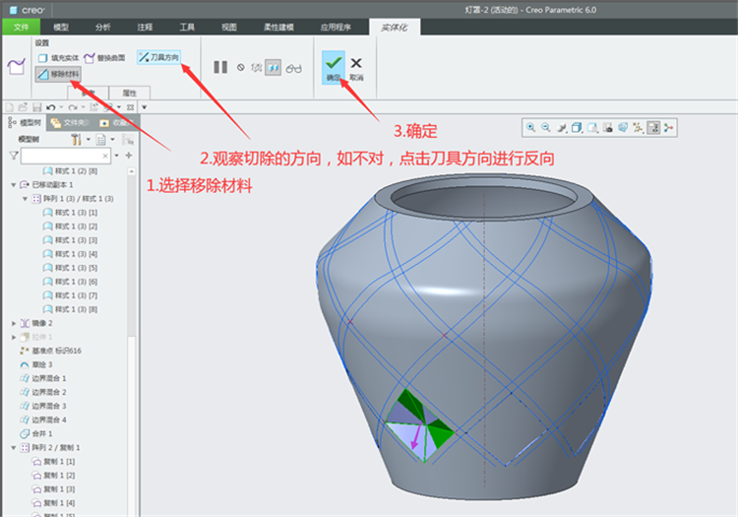Select the 替换曲面 (replace surface) option

click(104, 58)
